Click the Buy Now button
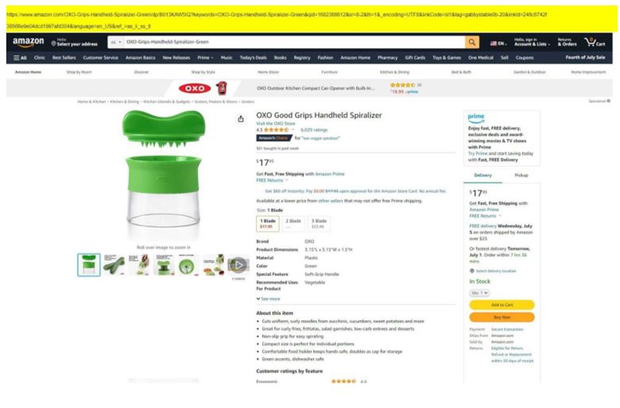The image size is (620, 408). [502, 318]
